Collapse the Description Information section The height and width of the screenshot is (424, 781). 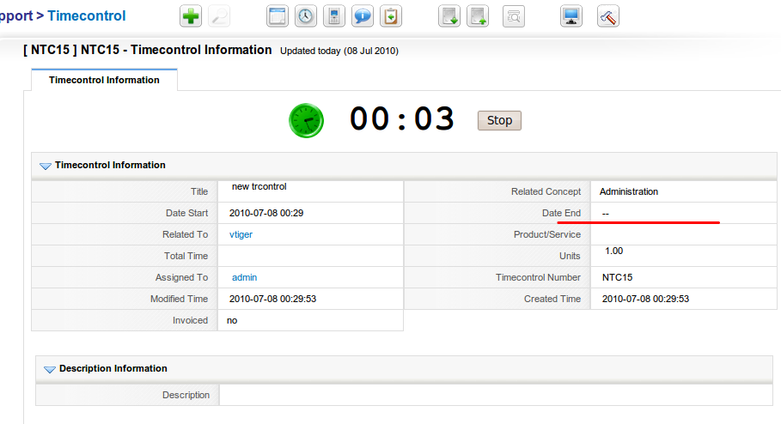[50, 369]
